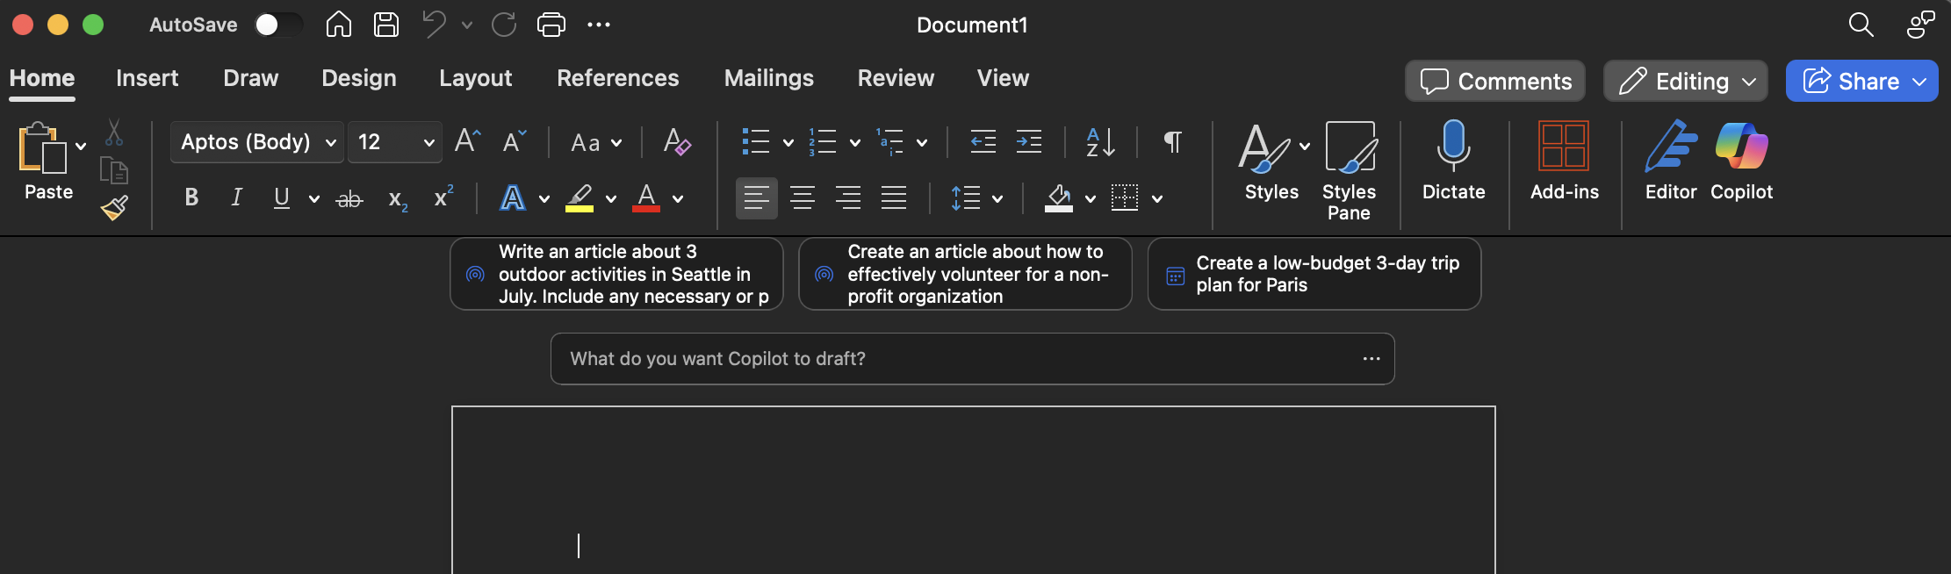Toggle the AutoSave switch
Screen dimensions: 1951x574
[277, 25]
